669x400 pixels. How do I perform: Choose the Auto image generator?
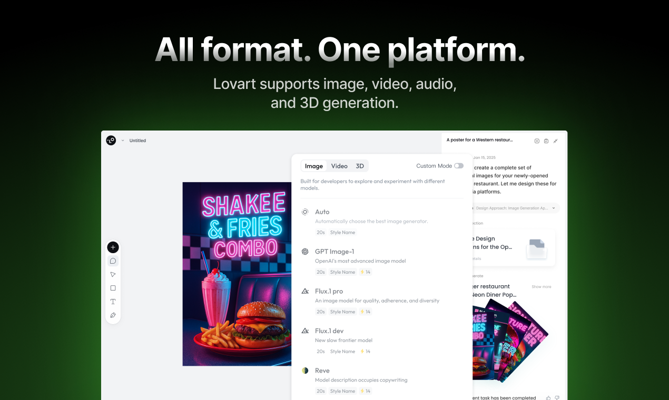coord(382,222)
